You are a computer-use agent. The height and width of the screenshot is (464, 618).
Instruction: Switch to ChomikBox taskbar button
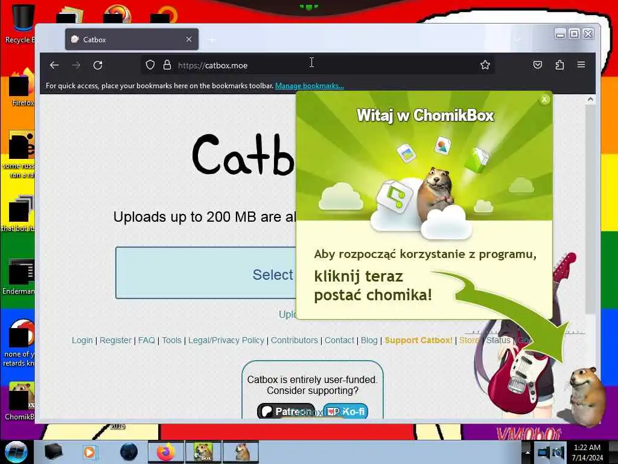[x=203, y=452]
